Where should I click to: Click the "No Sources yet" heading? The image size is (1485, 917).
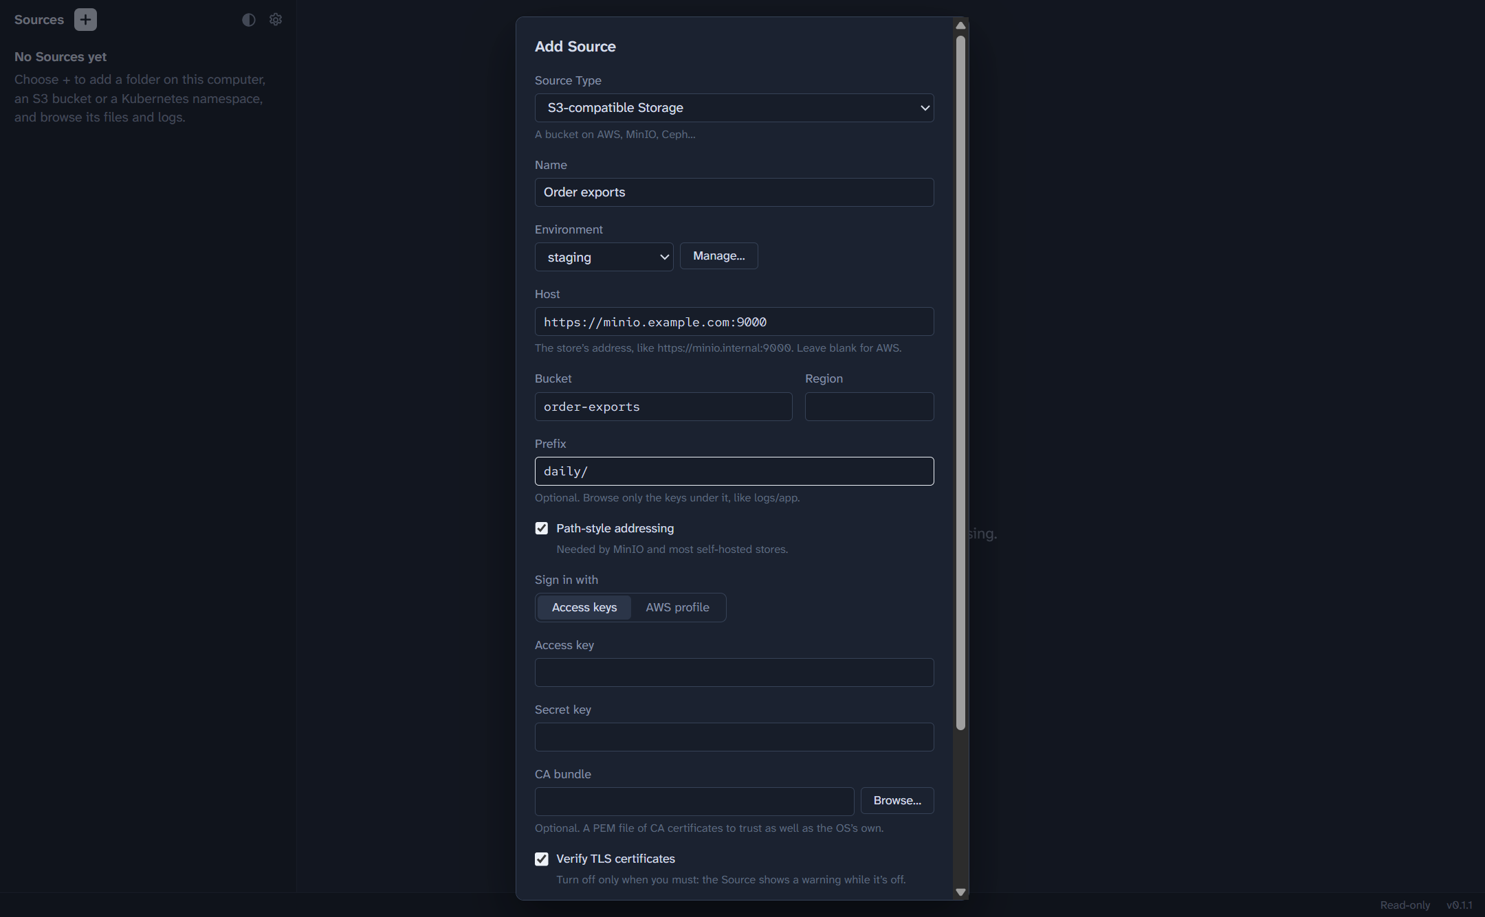60,57
